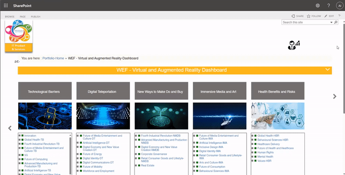Image resolution: width=345 pixels, height=175 pixels.
Task: Open Fourth Industrial Revolution-NMDB link
Action: pyautogui.click(x=161, y=136)
